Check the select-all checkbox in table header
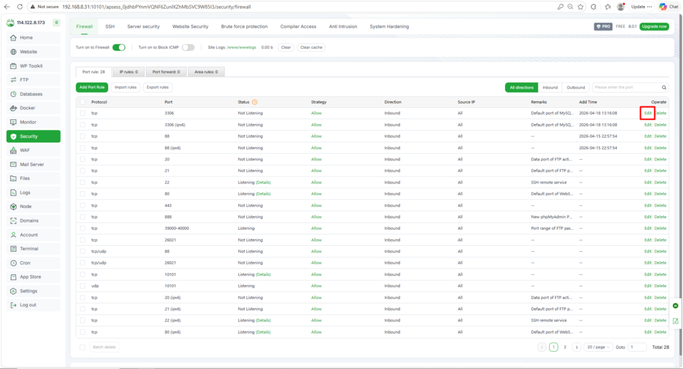 [83, 102]
